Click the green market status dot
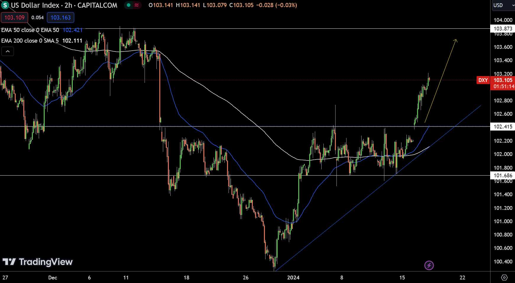This screenshot has height=283, width=515. (129, 5)
